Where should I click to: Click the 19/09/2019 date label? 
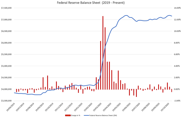[x=39, y=107]
